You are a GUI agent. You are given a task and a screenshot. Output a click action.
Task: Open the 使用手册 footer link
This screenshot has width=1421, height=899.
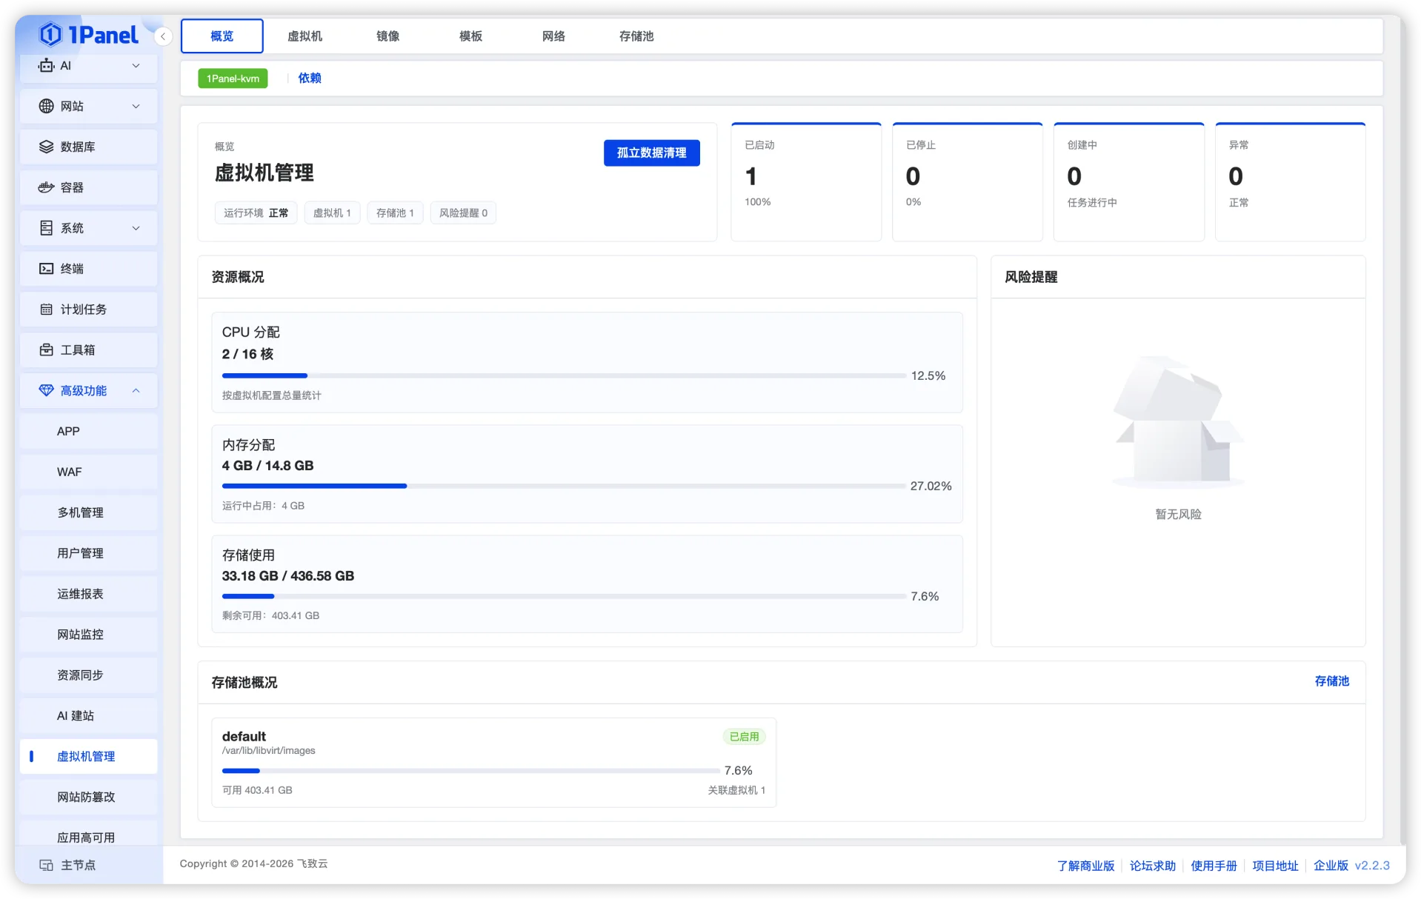click(x=1214, y=866)
